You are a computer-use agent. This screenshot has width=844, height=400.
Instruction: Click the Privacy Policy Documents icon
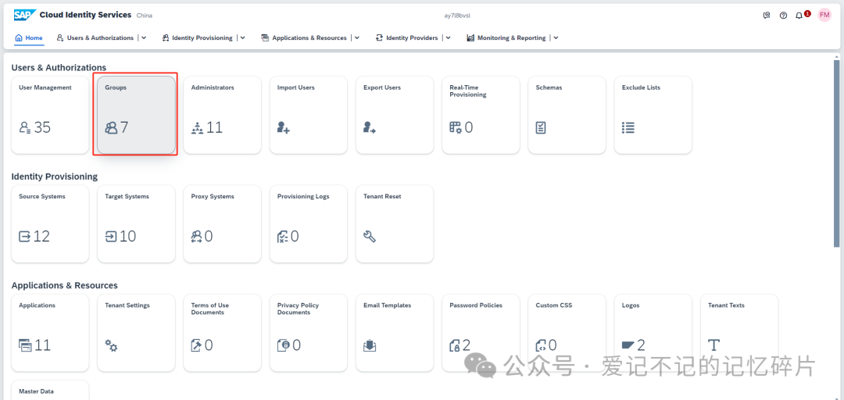283,345
